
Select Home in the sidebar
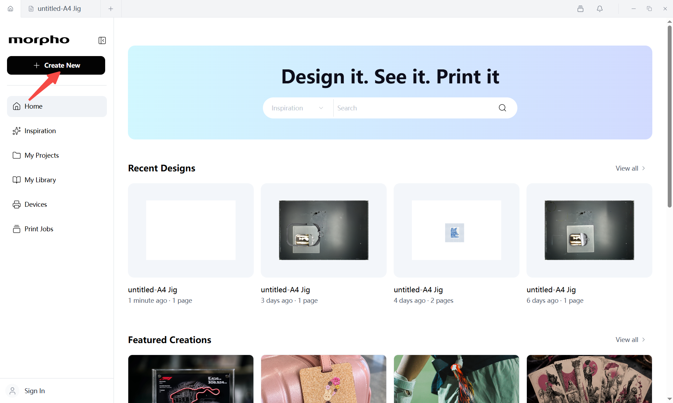pyautogui.click(x=57, y=106)
